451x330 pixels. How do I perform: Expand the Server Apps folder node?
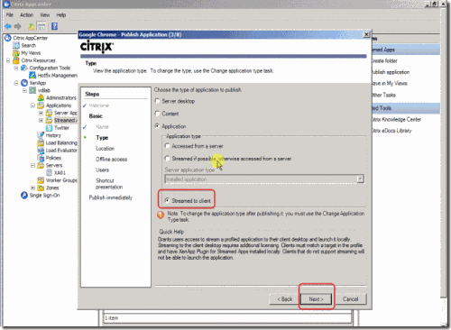41,113
